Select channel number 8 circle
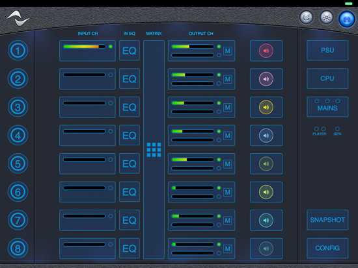The height and width of the screenshot is (268, 358). (18, 248)
